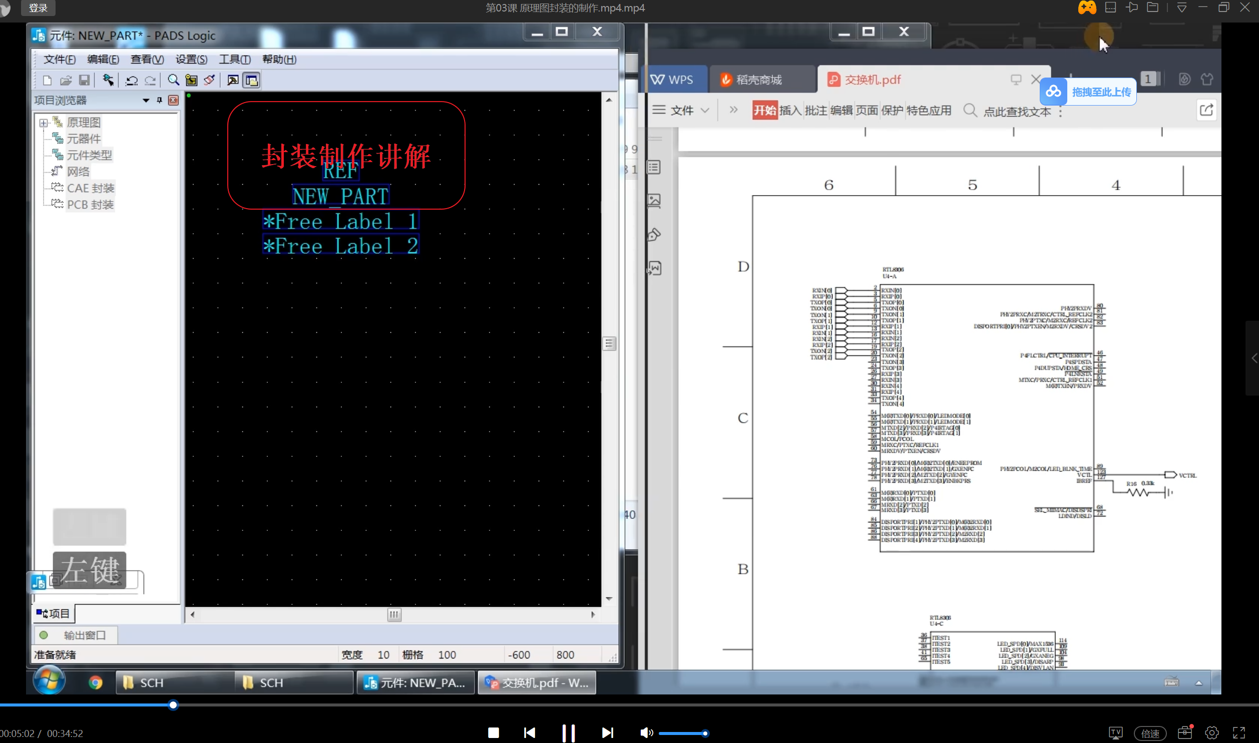Select 网络 in the project tree
1259x743 pixels.
[x=78, y=172]
